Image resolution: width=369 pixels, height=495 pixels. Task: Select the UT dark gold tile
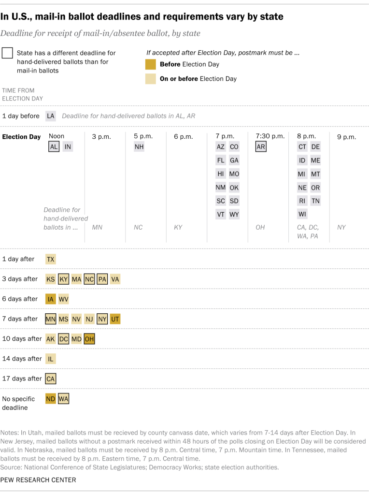coord(115,319)
